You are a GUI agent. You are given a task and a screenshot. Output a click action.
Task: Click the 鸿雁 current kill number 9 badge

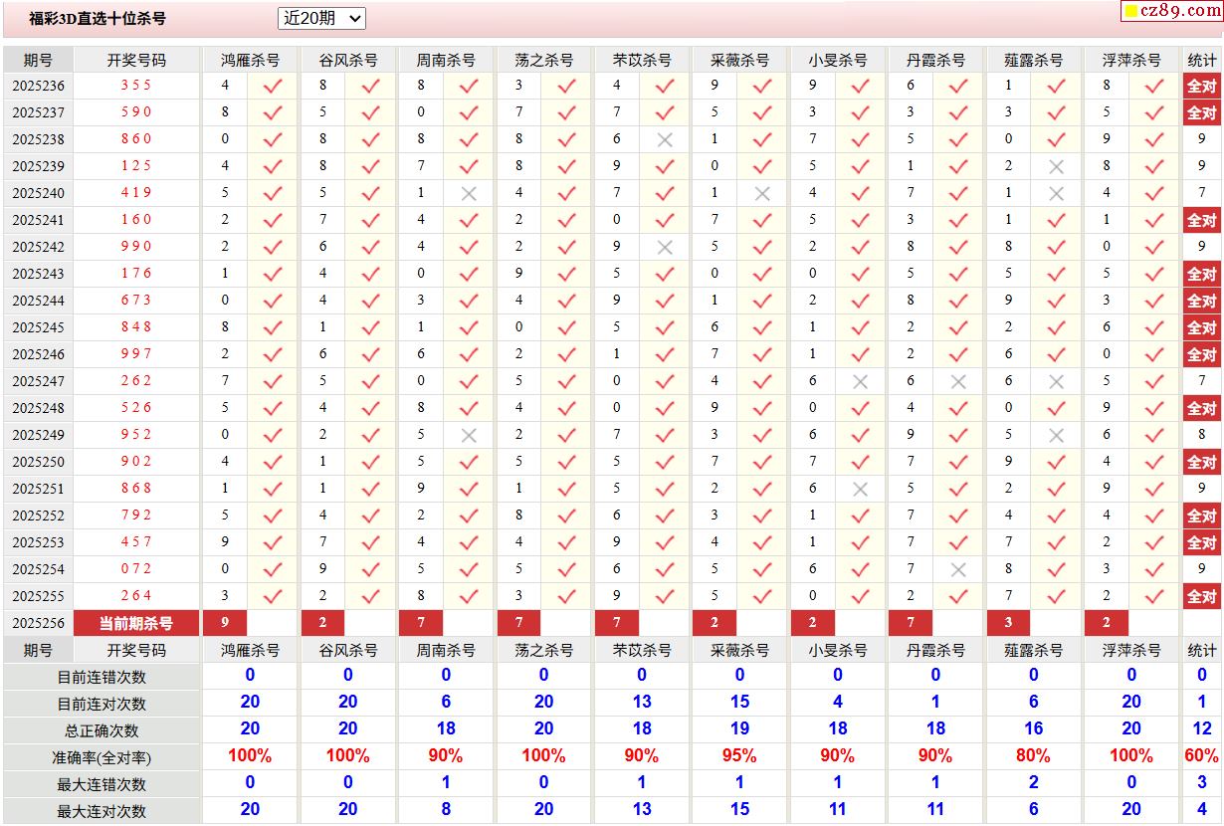point(225,623)
